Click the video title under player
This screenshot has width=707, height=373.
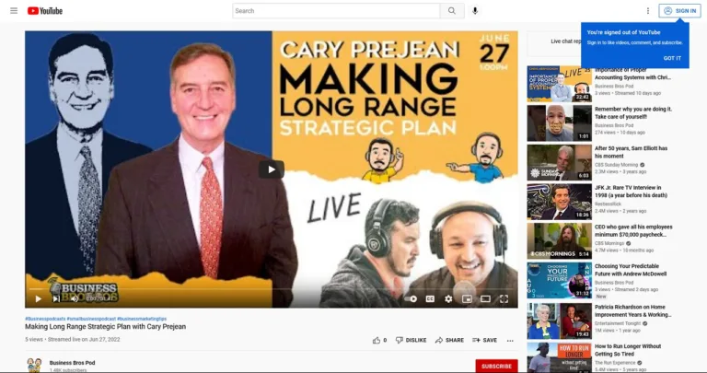105,327
